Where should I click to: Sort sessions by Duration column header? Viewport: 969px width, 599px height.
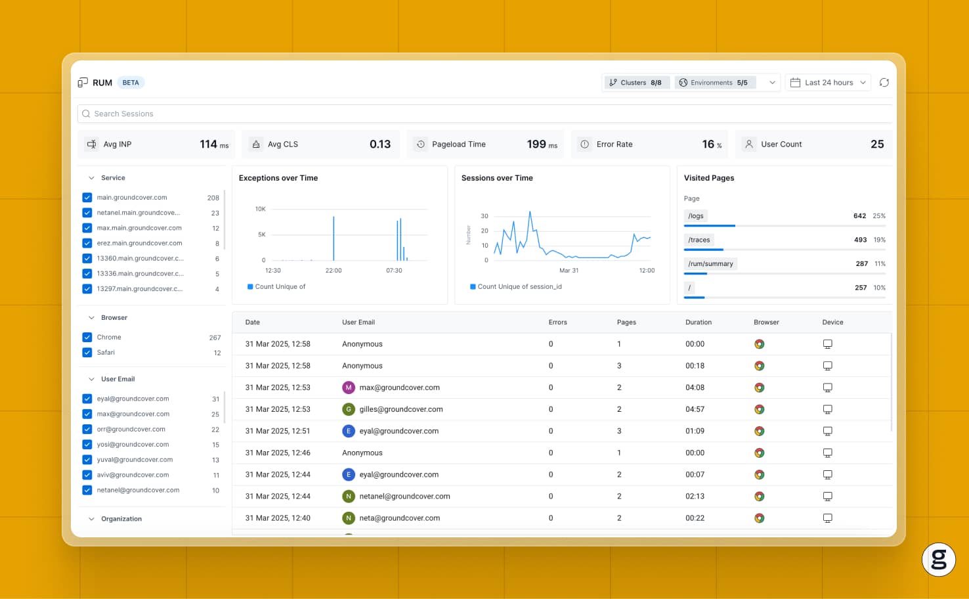tap(699, 322)
